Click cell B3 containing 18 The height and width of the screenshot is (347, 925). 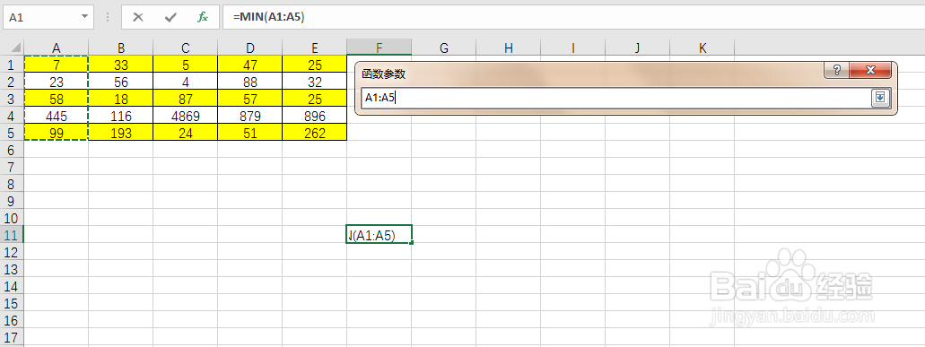pos(121,99)
